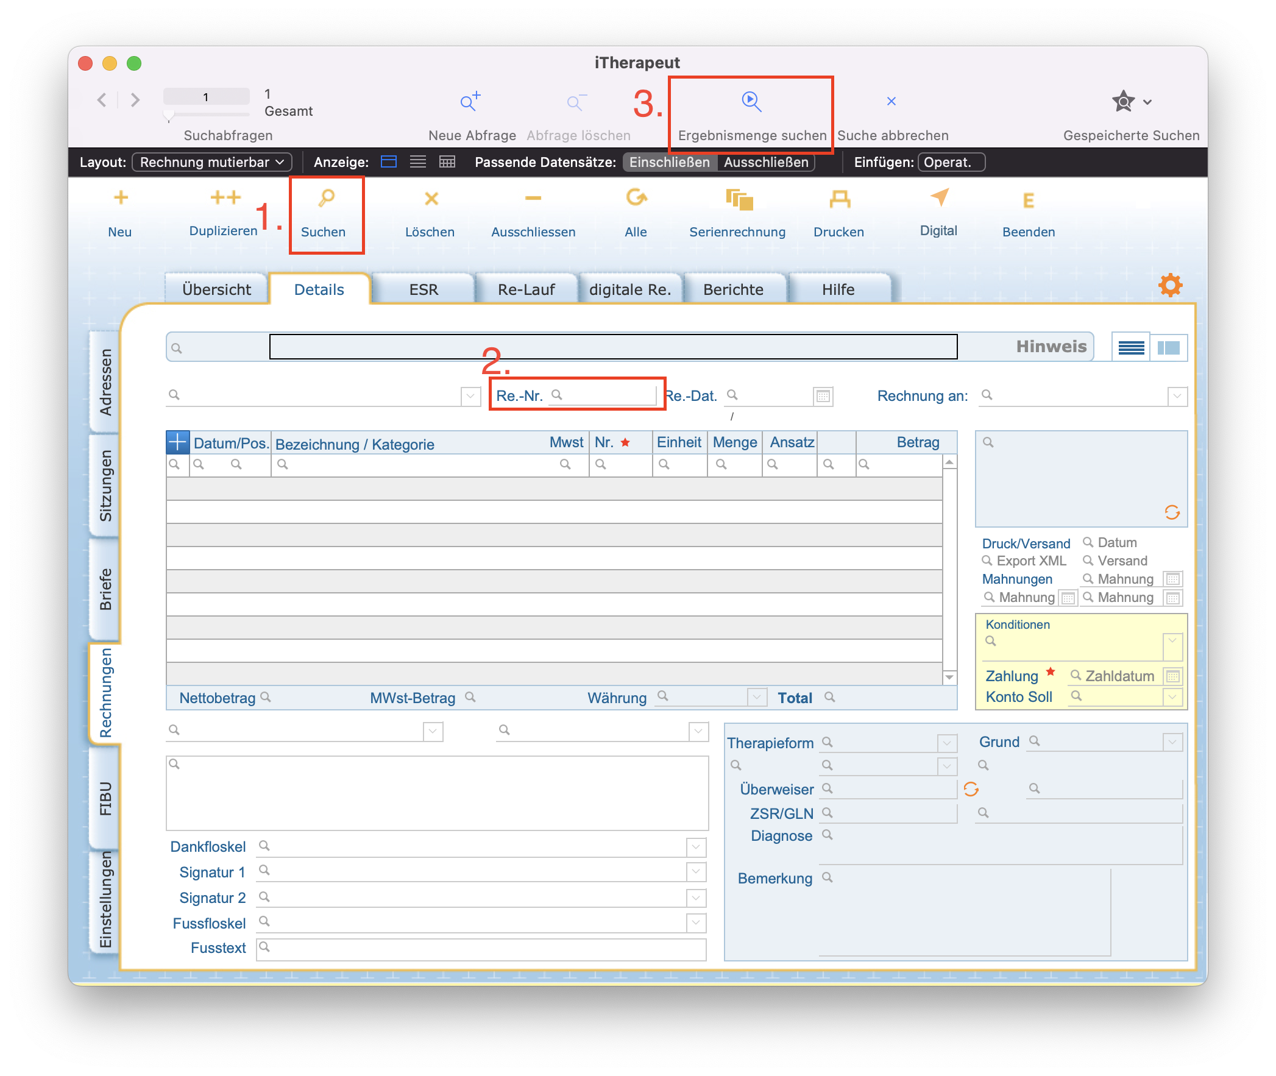Switch display to table view
The height and width of the screenshot is (1076, 1276).
click(x=447, y=162)
